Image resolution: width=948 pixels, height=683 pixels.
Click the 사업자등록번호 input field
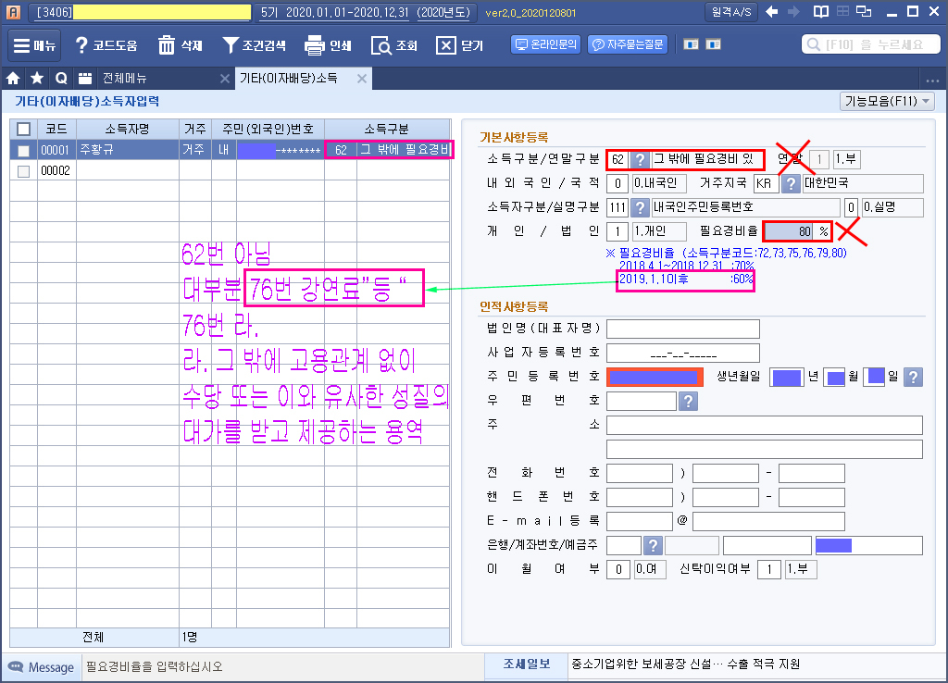(x=682, y=353)
